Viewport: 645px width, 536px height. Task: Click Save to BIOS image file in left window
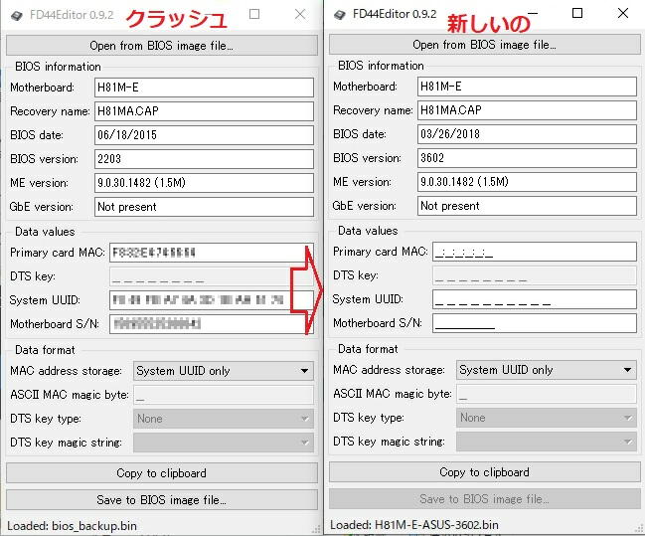coord(162,500)
